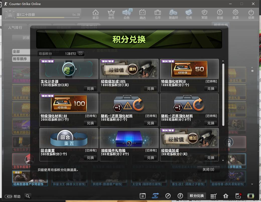This screenshot has width=261, height=202.
Task: Open the 全部 filter dropdown
Action: tap(21, 52)
